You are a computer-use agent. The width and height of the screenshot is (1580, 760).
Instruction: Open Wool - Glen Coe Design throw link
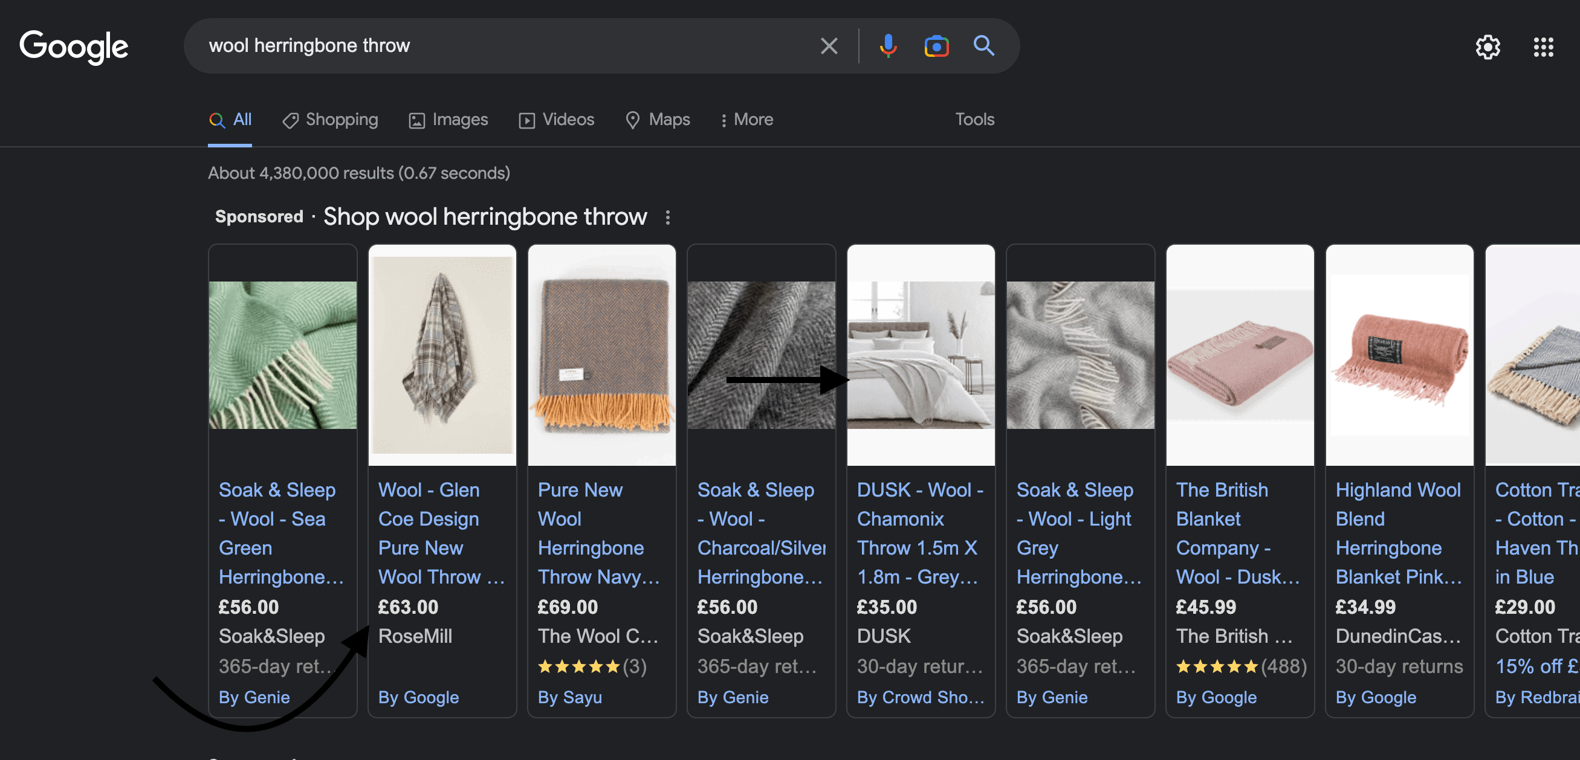pyautogui.click(x=441, y=533)
